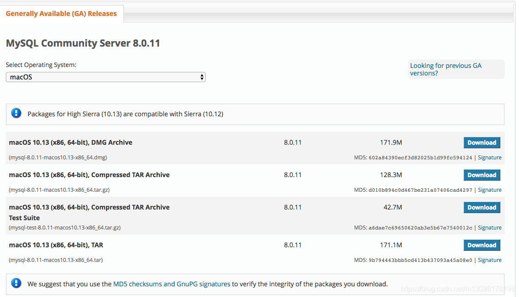Follow the 'Looking for previous GA versions?' link
Screen dimensions: 519x297
[x=446, y=69]
